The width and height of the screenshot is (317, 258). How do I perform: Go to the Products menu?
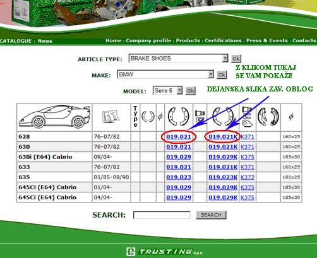(x=188, y=40)
